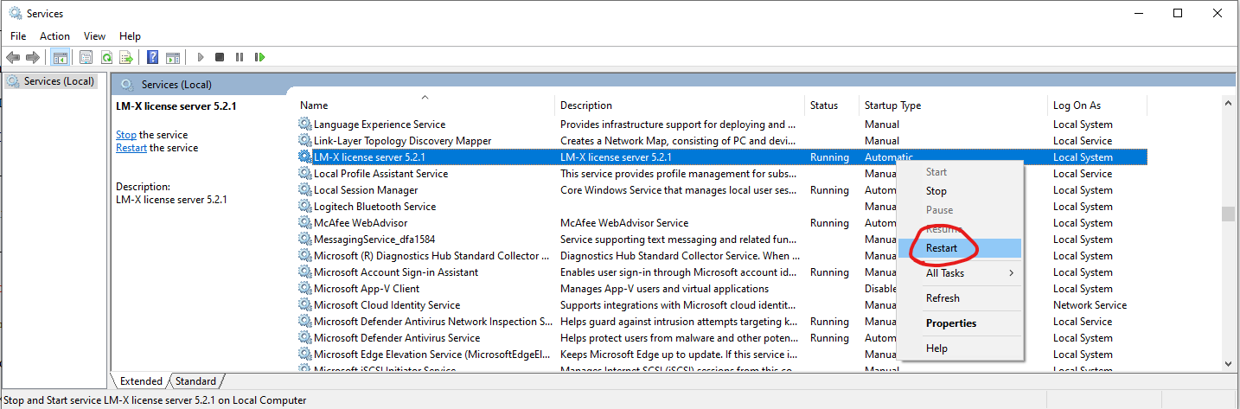Screen dimensions: 1240x409
Task: Click the green Refresh toolbar icon
Action: coord(105,57)
